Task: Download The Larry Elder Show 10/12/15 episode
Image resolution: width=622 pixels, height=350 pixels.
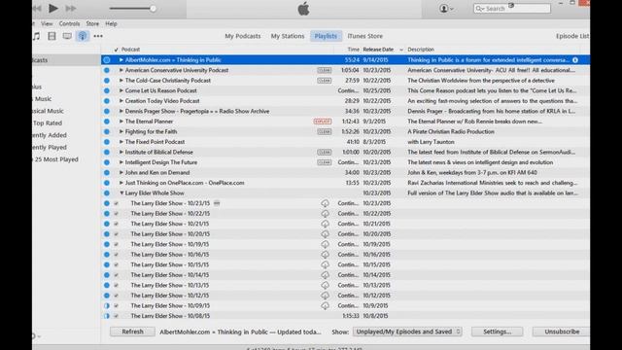Action: pos(325,296)
